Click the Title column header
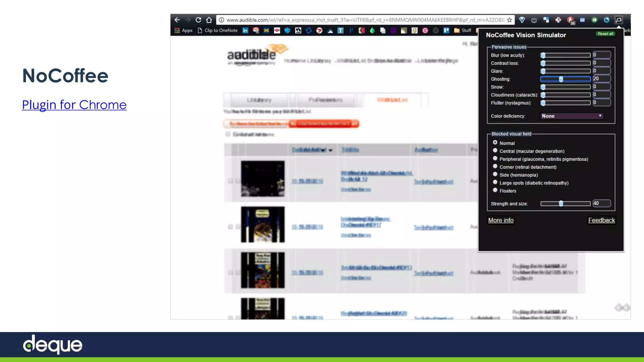644x362 pixels. pos(350,150)
